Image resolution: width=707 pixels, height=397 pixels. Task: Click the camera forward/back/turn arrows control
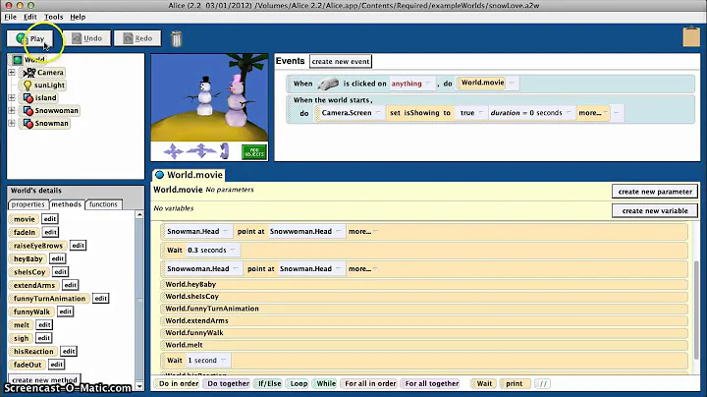pos(201,150)
